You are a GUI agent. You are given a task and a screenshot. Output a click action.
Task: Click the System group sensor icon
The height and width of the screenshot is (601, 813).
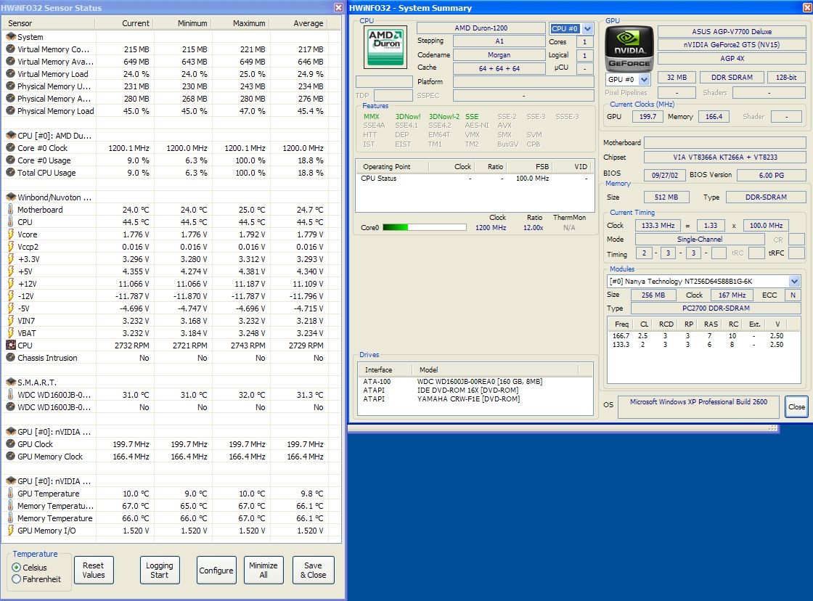pyautogui.click(x=10, y=37)
